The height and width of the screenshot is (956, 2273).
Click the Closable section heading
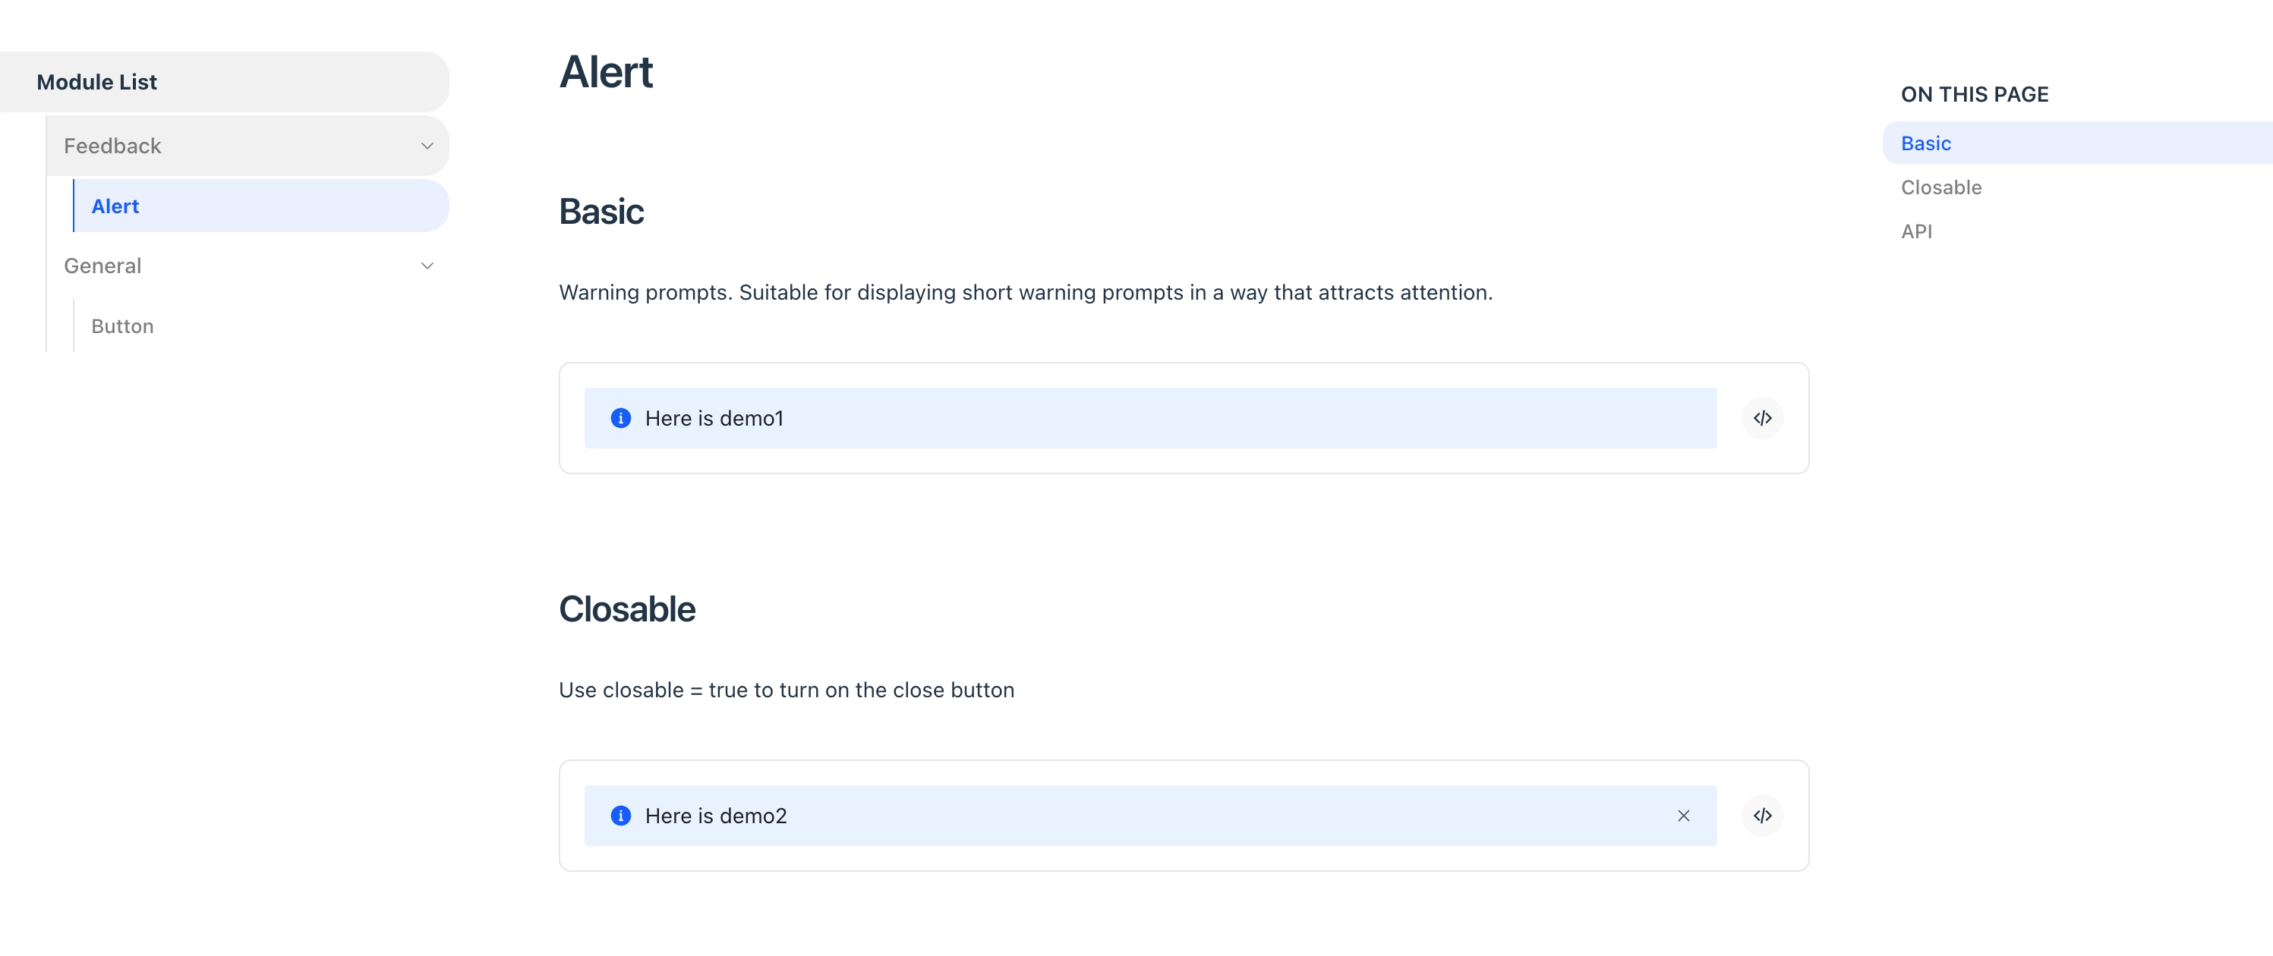click(626, 609)
